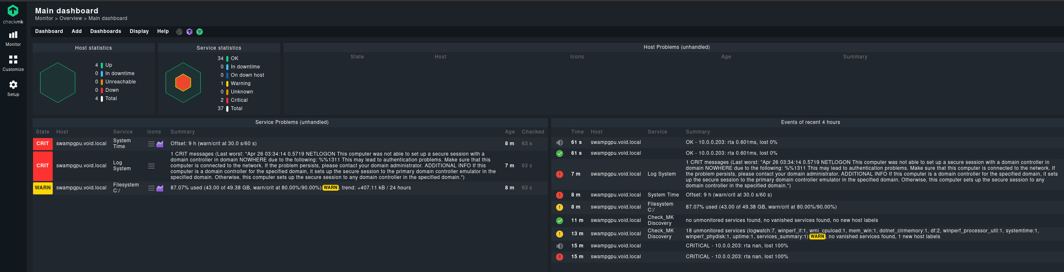1064x272 pixels.
Task: Sort host problems by Summary column
Action: [x=855, y=57]
